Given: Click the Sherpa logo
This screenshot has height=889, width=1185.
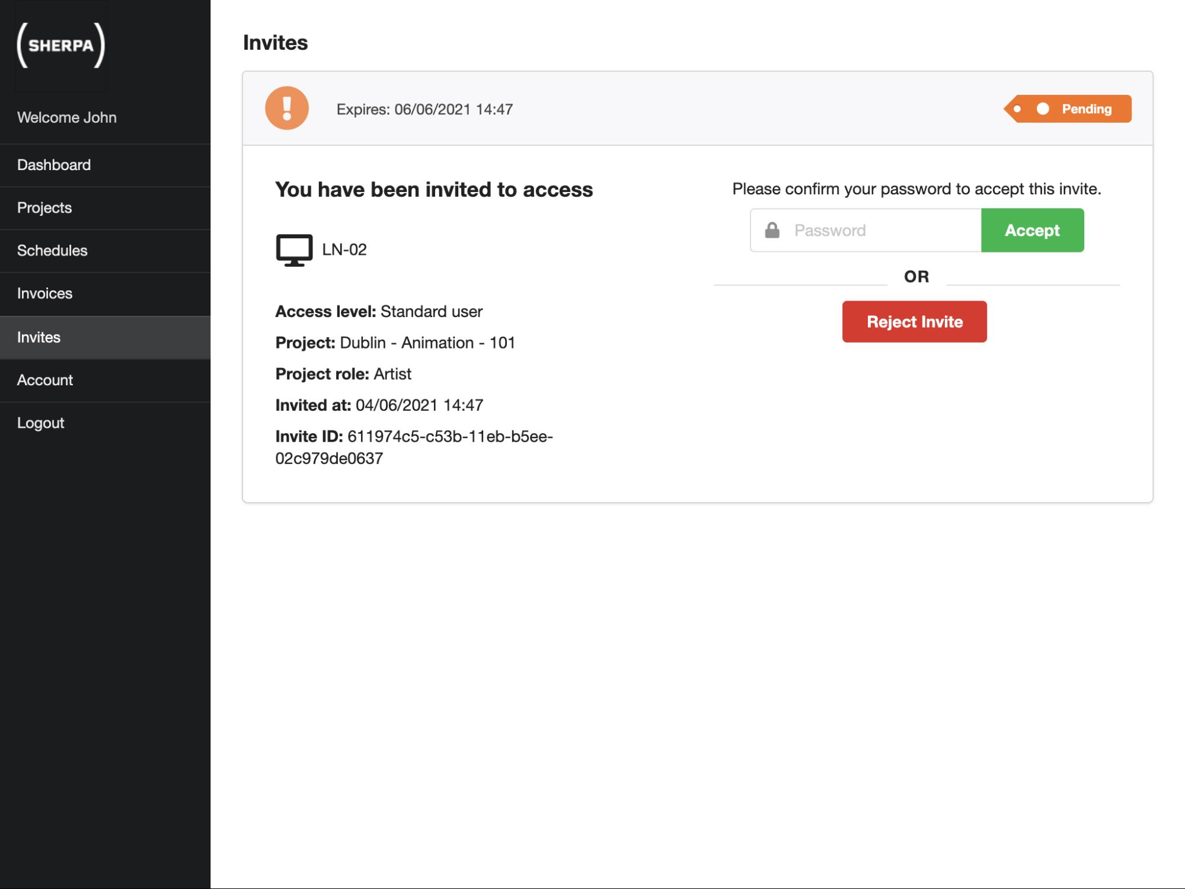Looking at the screenshot, I should coord(61,46).
